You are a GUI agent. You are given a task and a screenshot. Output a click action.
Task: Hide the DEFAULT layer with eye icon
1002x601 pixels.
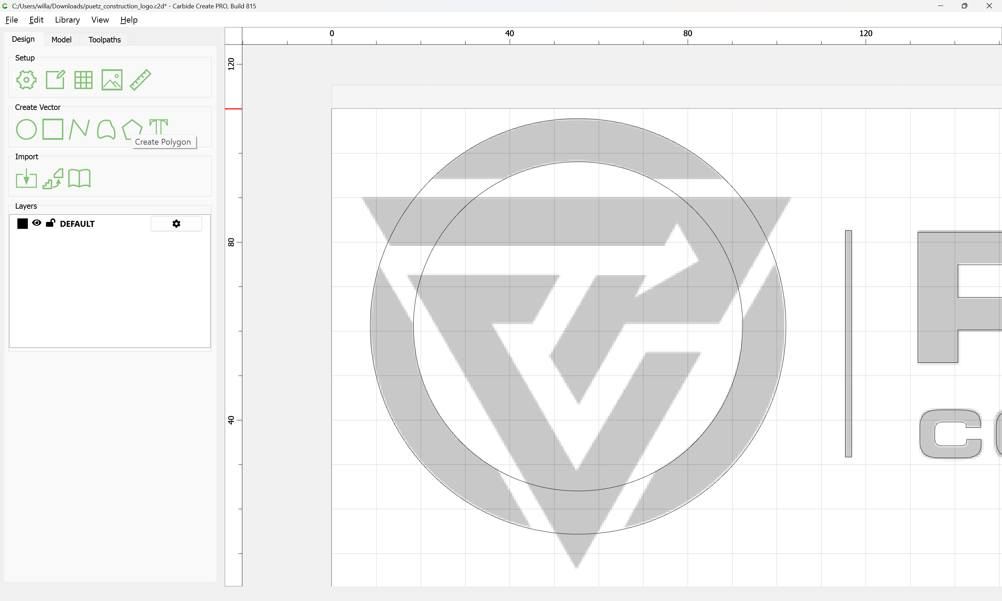(37, 223)
